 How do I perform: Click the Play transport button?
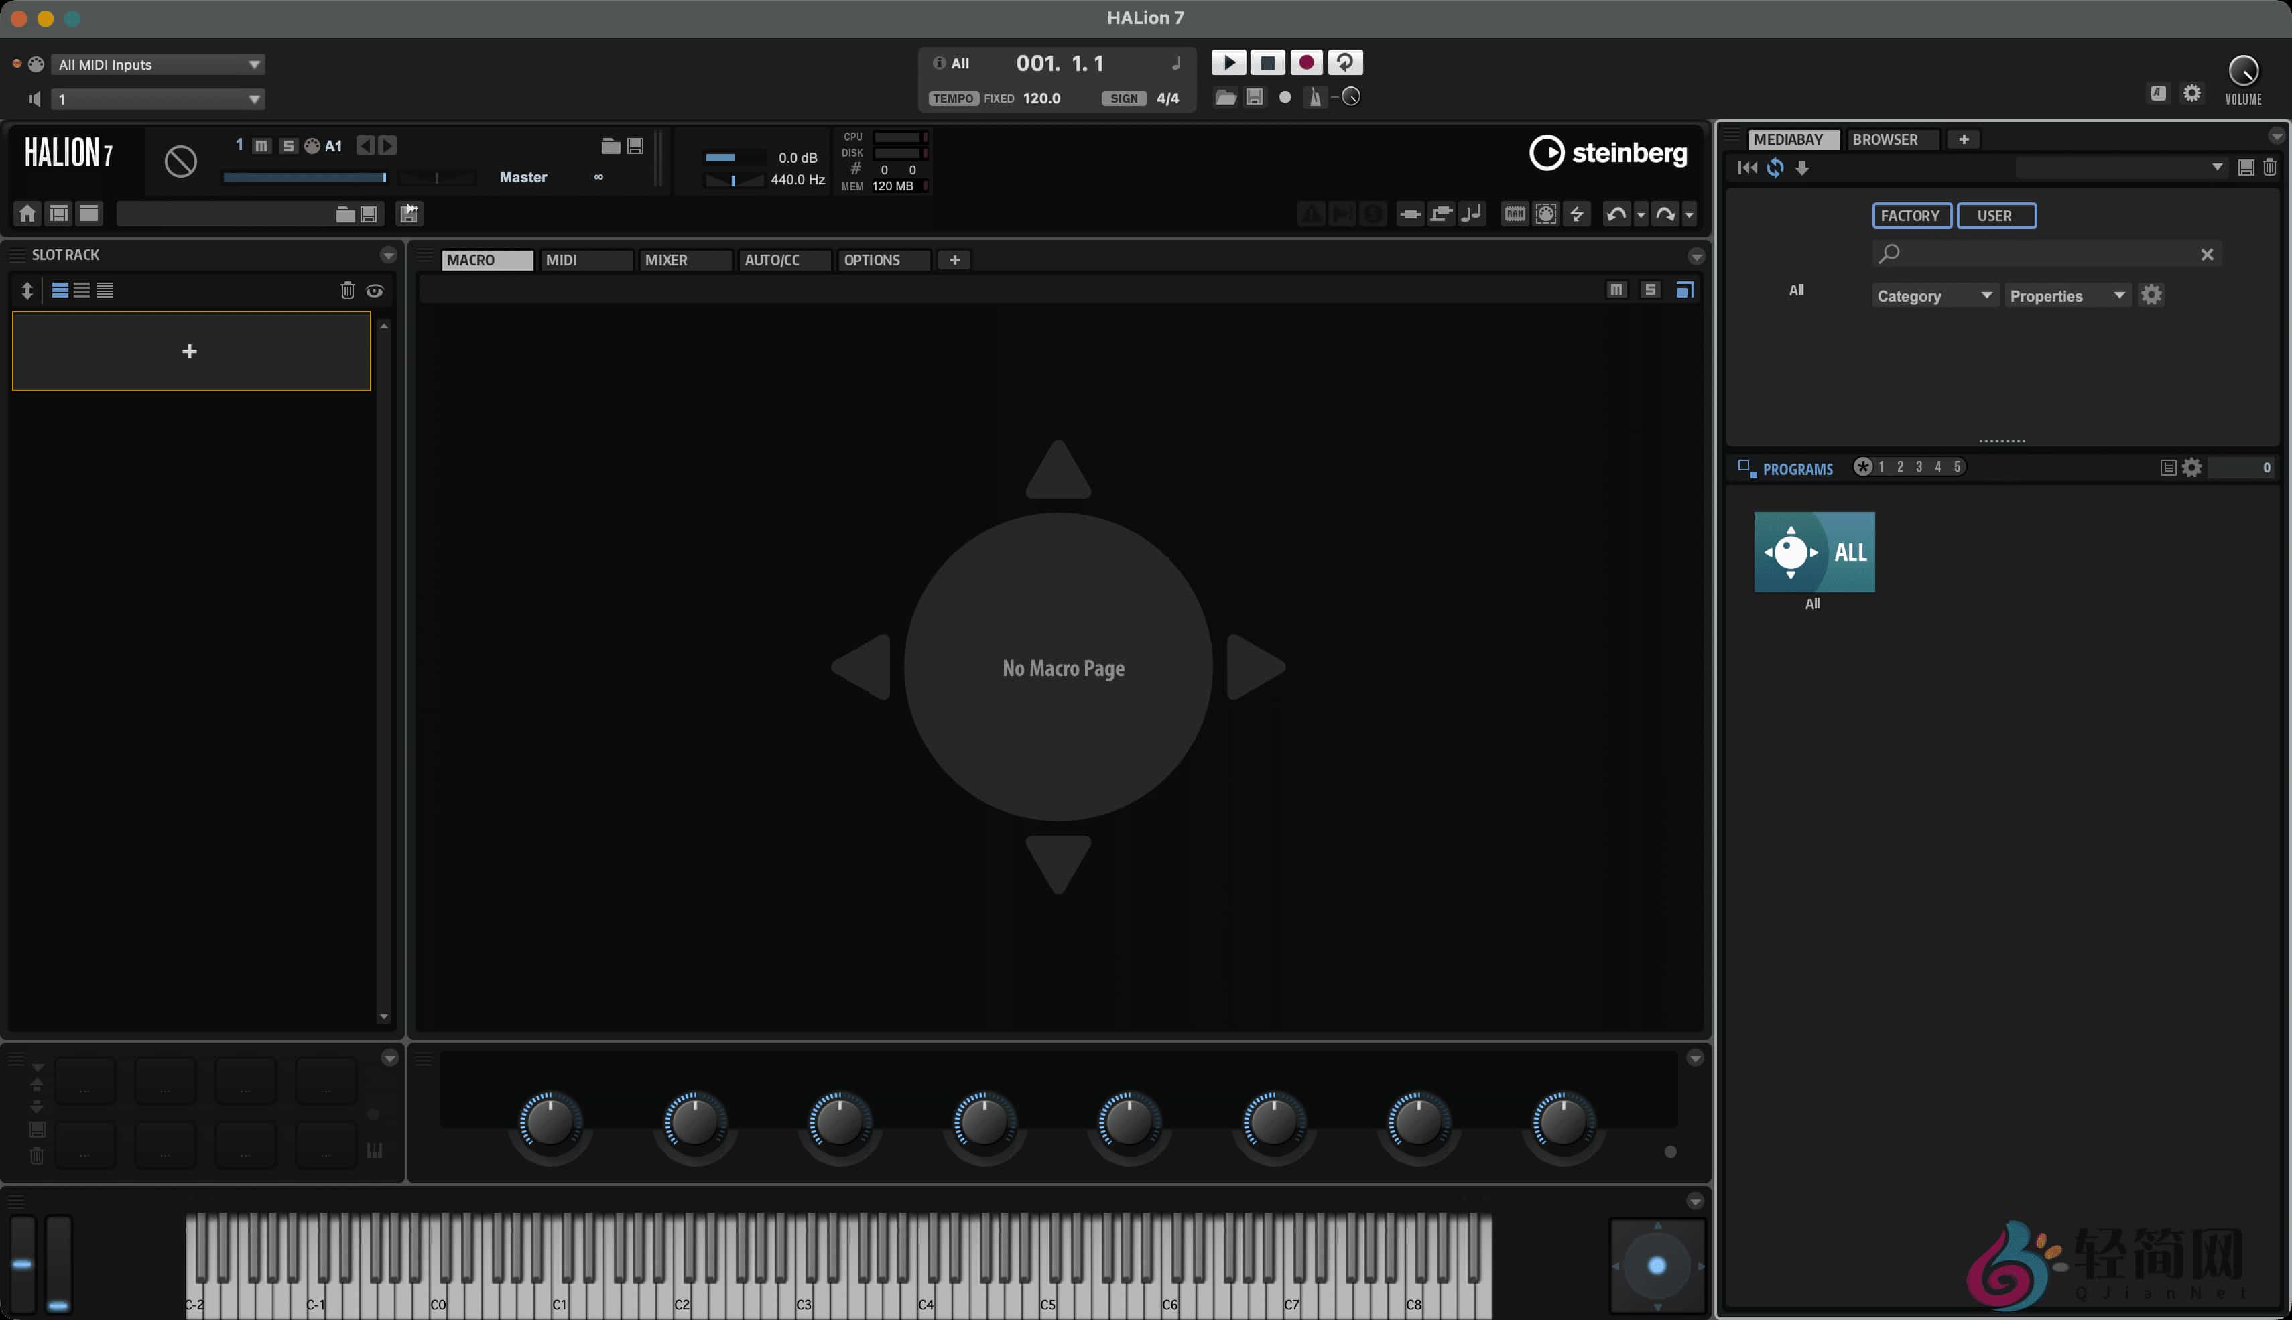click(1228, 62)
